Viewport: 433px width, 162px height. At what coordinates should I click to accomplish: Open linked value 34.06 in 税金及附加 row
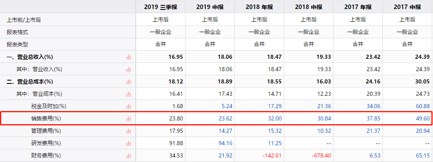373,106
